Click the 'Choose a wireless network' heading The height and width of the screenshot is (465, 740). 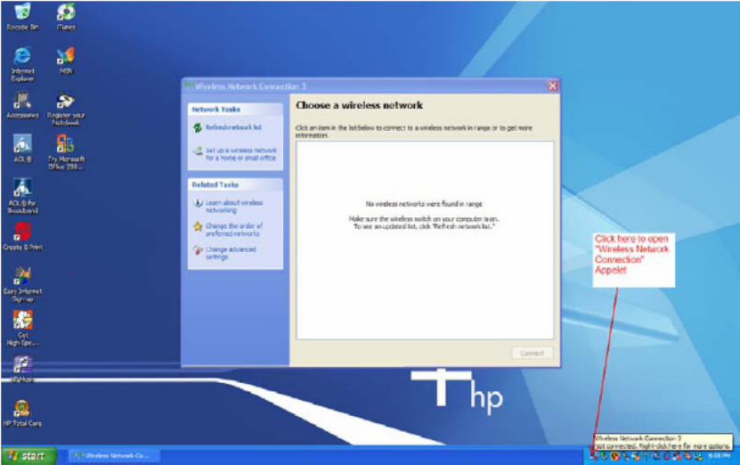click(359, 105)
